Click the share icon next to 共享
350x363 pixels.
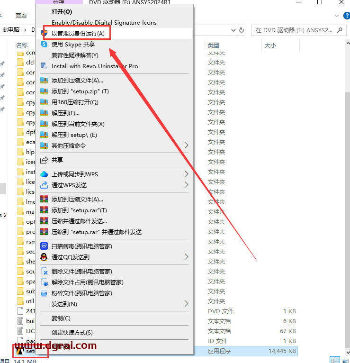[x=44, y=160]
